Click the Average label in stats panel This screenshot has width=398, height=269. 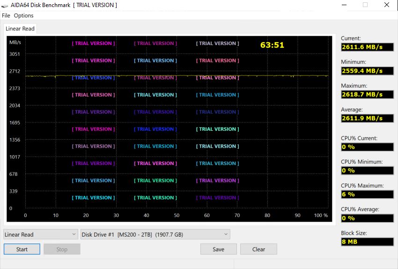[x=352, y=110]
